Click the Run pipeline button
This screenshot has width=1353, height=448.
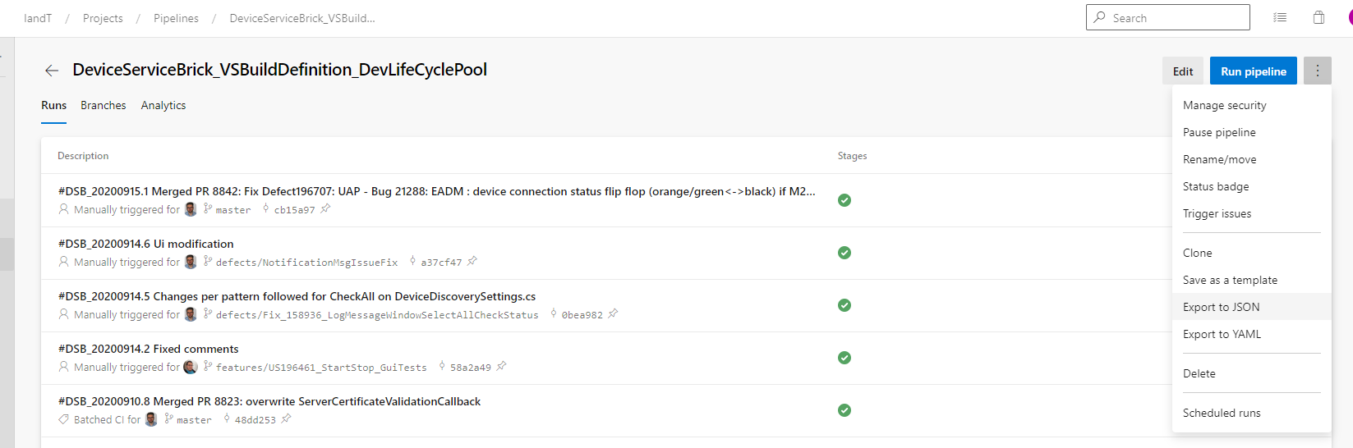(x=1253, y=71)
